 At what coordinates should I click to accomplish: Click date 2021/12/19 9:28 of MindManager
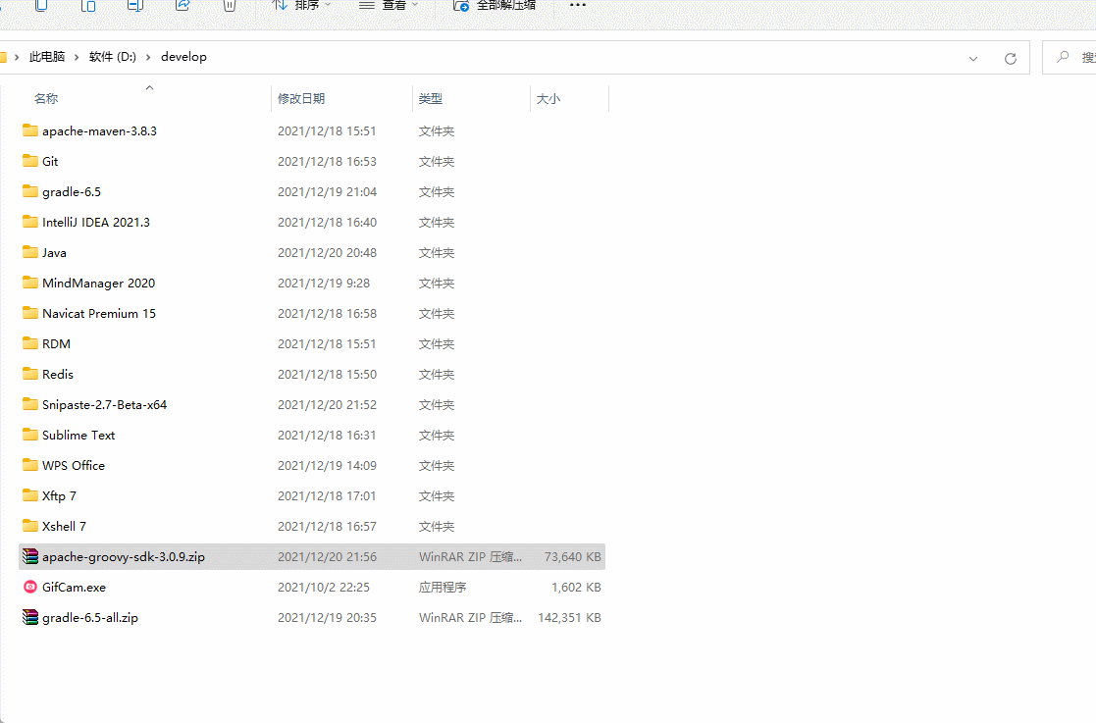coord(324,283)
